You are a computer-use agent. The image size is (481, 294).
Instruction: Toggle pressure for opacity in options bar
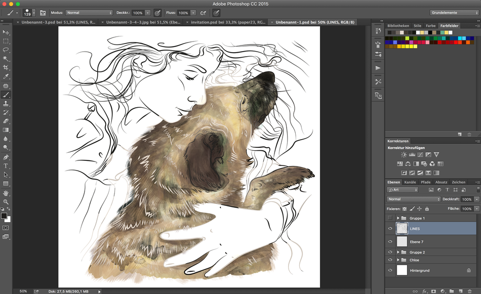(157, 13)
